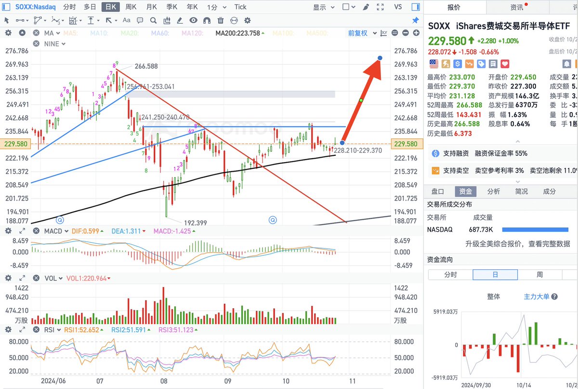Remove the NINE indicator with its X

point(36,44)
